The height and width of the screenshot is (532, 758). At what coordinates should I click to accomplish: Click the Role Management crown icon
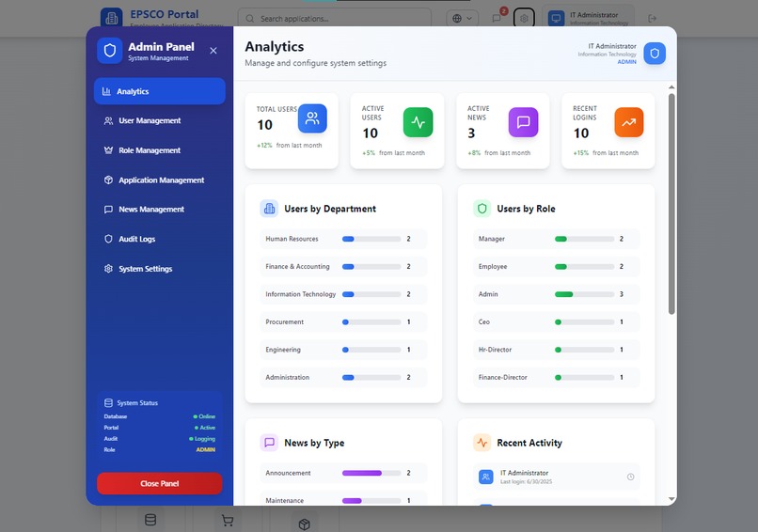(108, 150)
